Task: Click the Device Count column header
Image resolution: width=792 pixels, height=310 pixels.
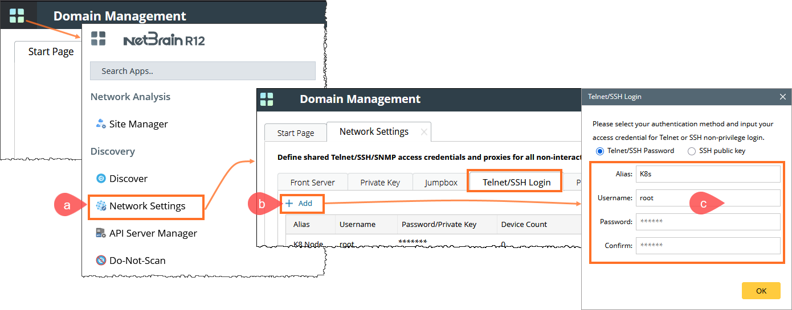Action: tap(524, 224)
